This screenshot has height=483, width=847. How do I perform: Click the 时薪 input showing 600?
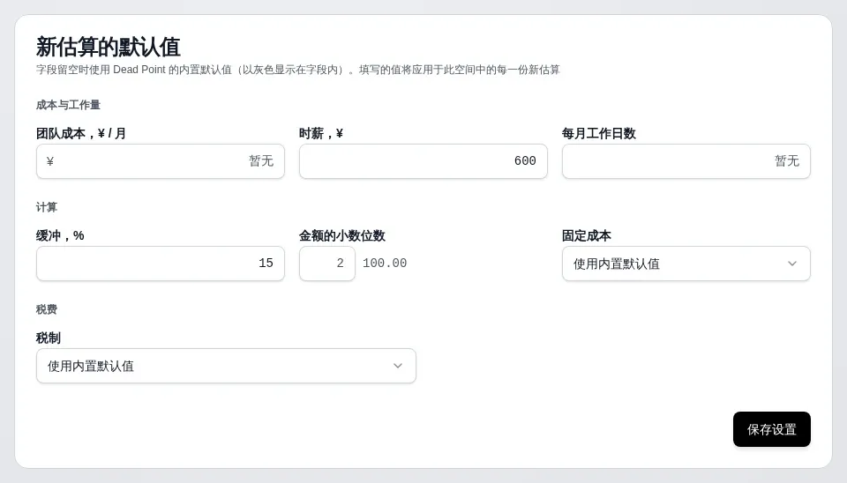[423, 161]
